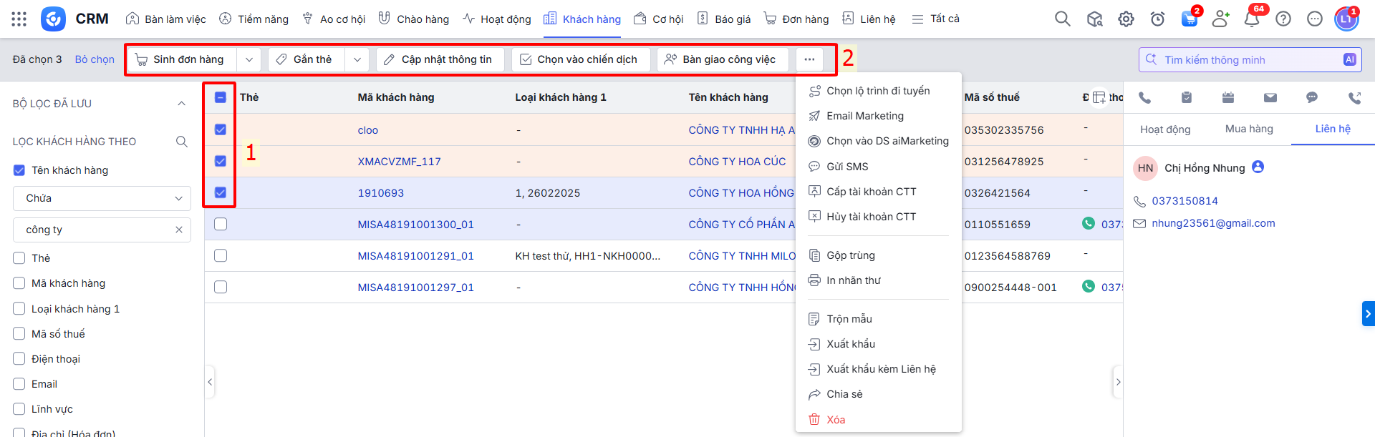This screenshot has width=1375, height=437.
Task: Open the notifications bell
Action: pyautogui.click(x=1251, y=19)
